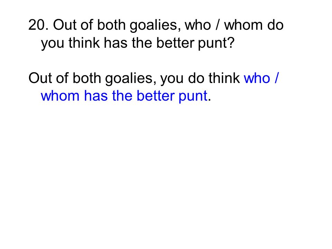Click the word 'think' in second line
The height and width of the screenshot is (249, 332).
[84, 43]
